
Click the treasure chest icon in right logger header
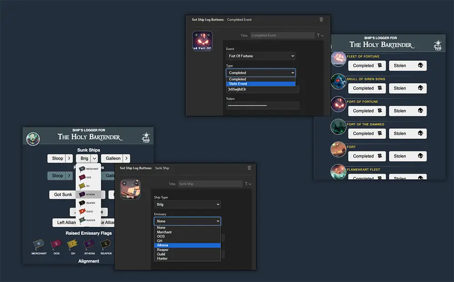[x=438, y=45]
